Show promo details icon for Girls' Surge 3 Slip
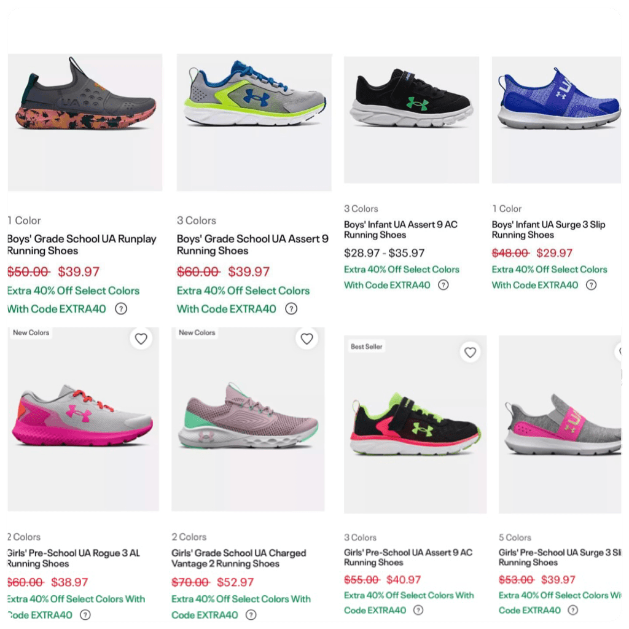This screenshot has height=629, width=629. (573, 610)
